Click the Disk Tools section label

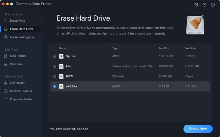(x=12, y=50)
